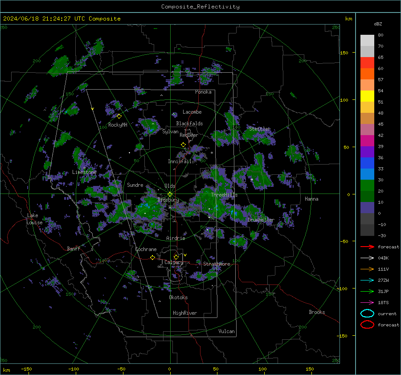Click the Strathmore town label

217,264
